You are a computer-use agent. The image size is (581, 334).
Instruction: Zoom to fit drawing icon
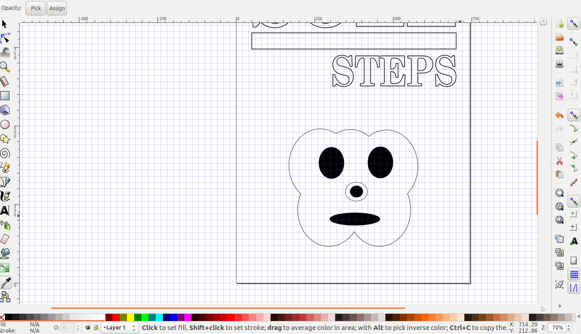(559, 207)
